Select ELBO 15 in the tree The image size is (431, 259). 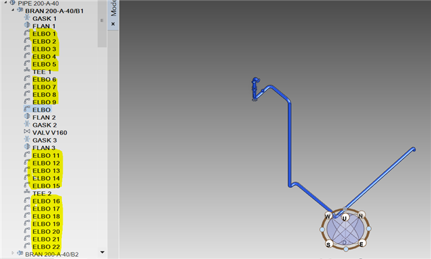[x=46, y=186]
